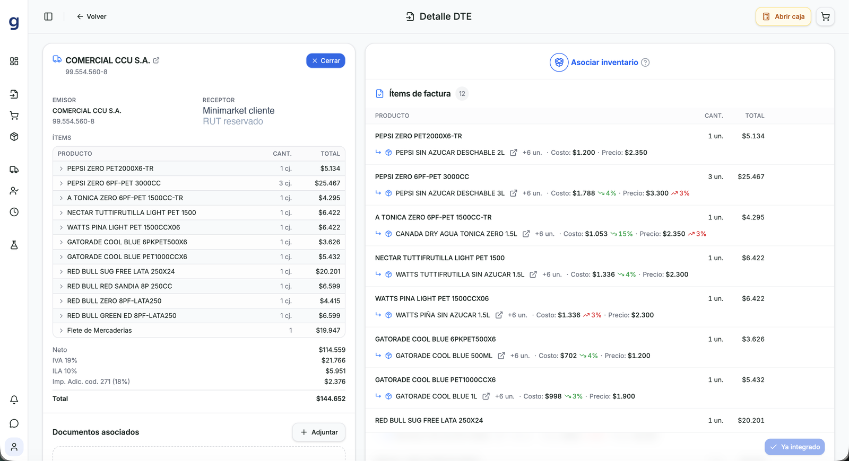Close the detail with Cerrar button
The width and height of the screenshot is (849, 461).
(x=326, y=61)
